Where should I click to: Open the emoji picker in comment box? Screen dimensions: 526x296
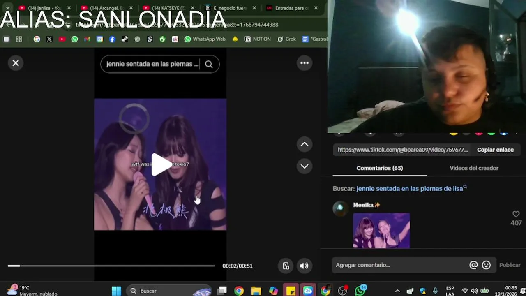[486, 265]
